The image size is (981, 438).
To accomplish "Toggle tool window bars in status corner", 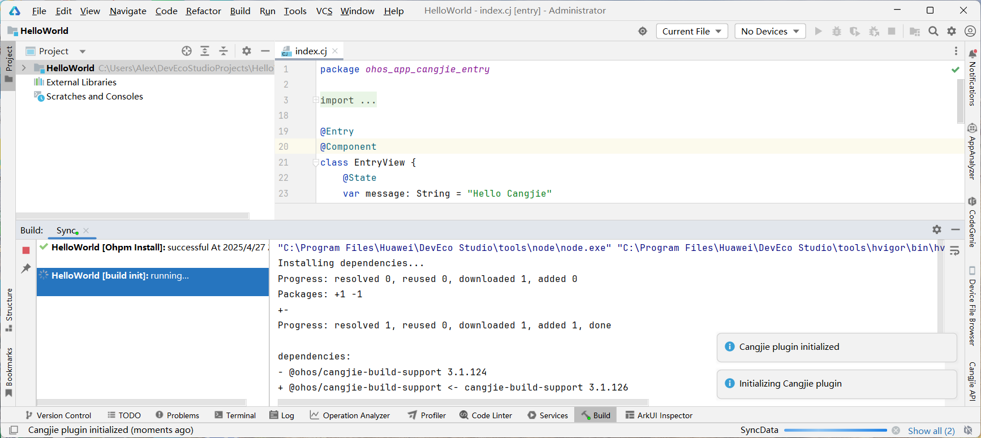I will click(x=14, y=430).
